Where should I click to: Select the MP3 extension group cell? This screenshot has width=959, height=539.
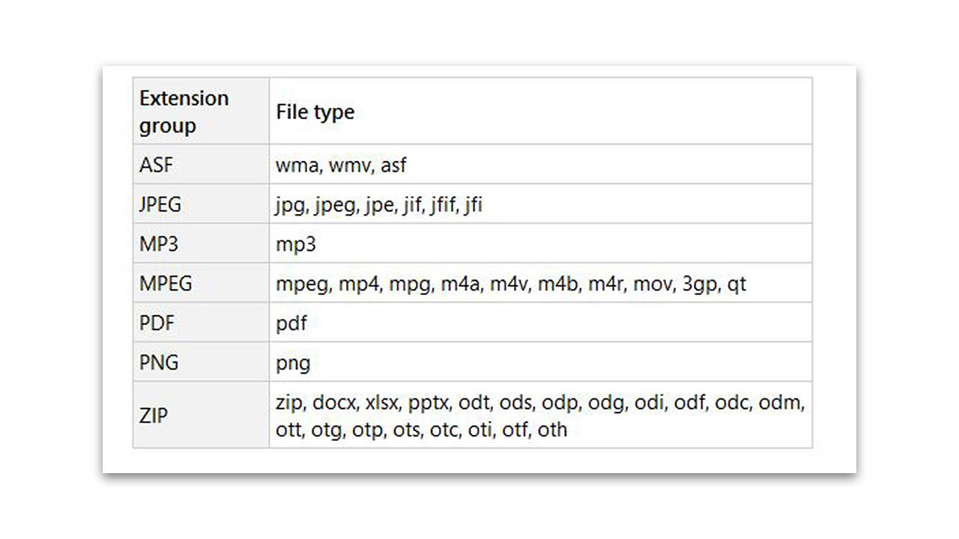(x=201, y=243)
